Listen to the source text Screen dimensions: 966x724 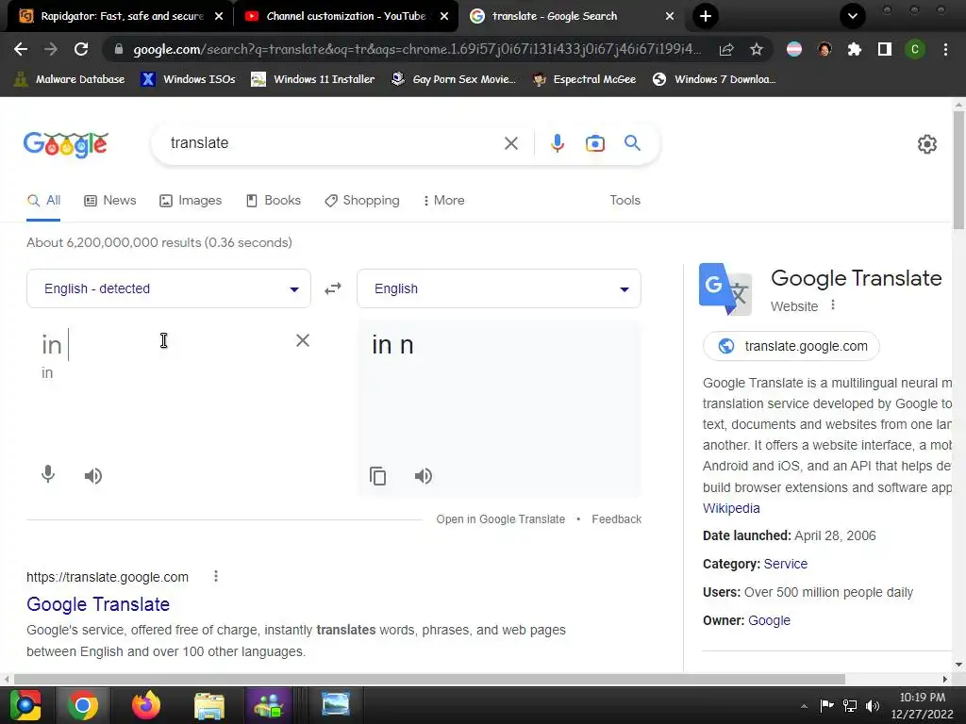click(93, 476)
